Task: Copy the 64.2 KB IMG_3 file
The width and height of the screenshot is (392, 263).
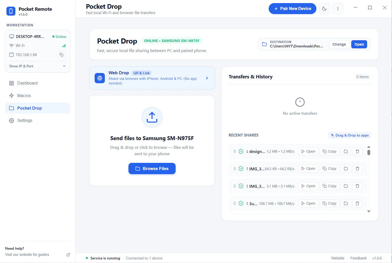Action: (329, 169)
